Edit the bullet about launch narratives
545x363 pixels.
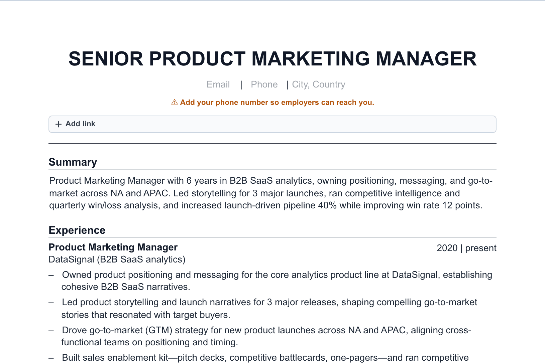click(269, 309)
